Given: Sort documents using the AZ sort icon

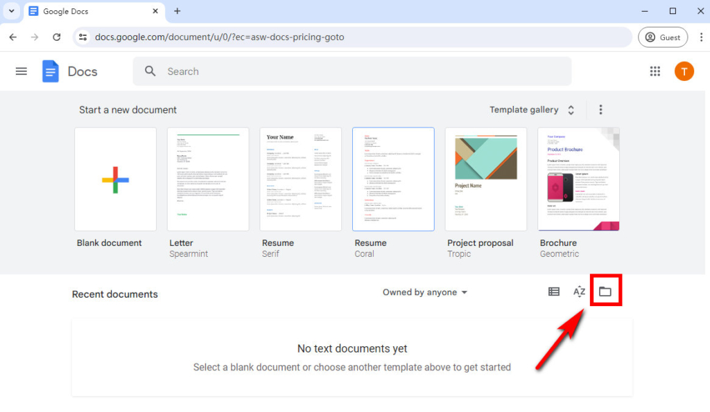Looking at the screenshot, I should tap(579, 292).
